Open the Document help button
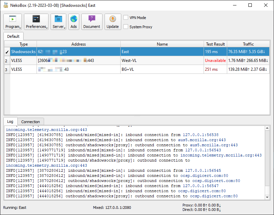The height and width of the screenshot is (215, 274). tap(92, 22)
